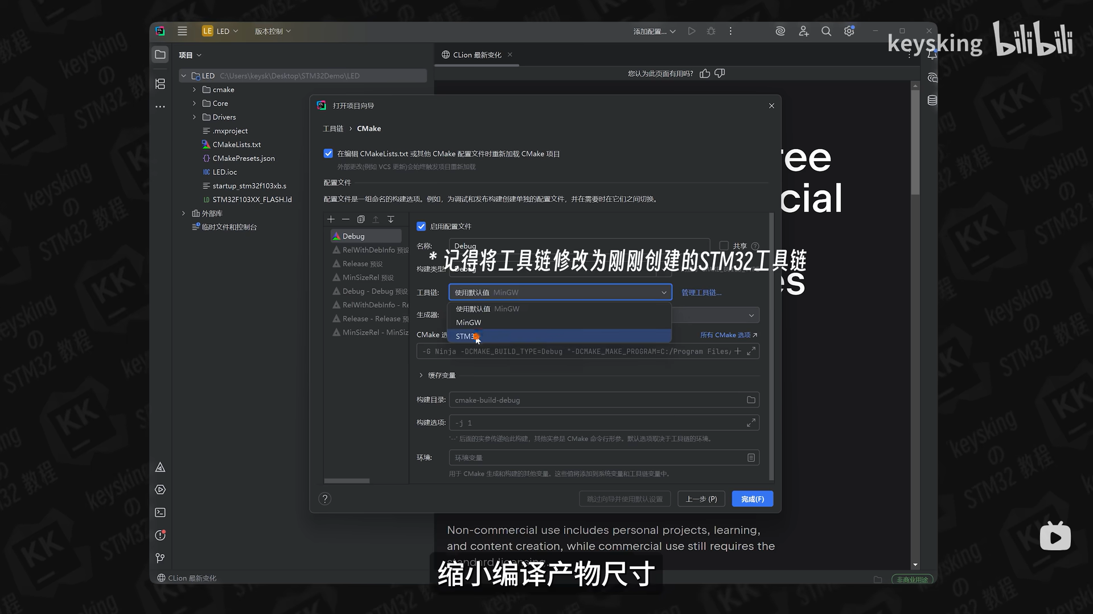Open CMakeLists.txt in project tree
The height and width of the screenshot is (614, 1093).
pyautogui.click(x=236, y=145)
